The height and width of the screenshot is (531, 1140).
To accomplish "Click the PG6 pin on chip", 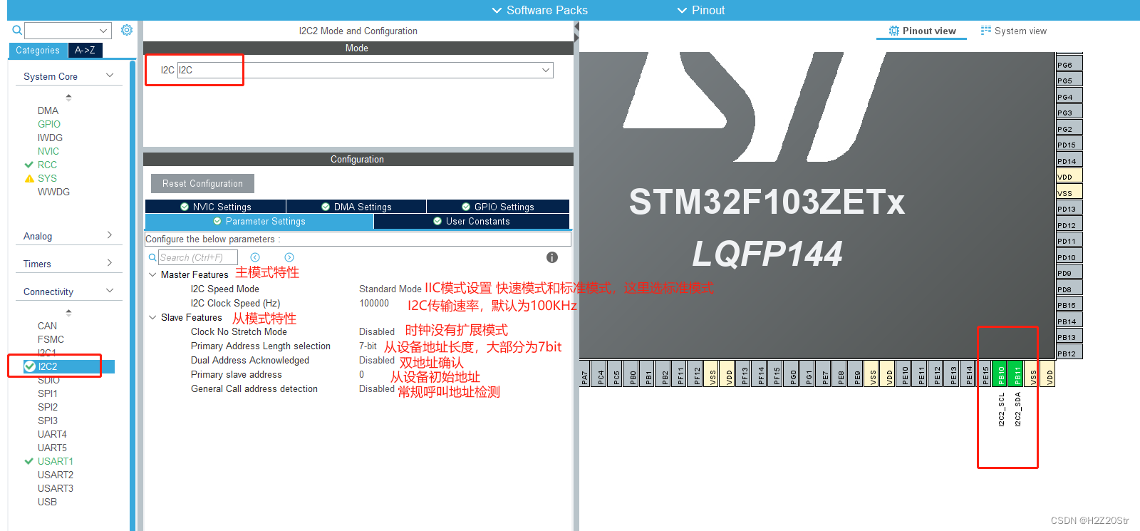I will pos(1069,64).
